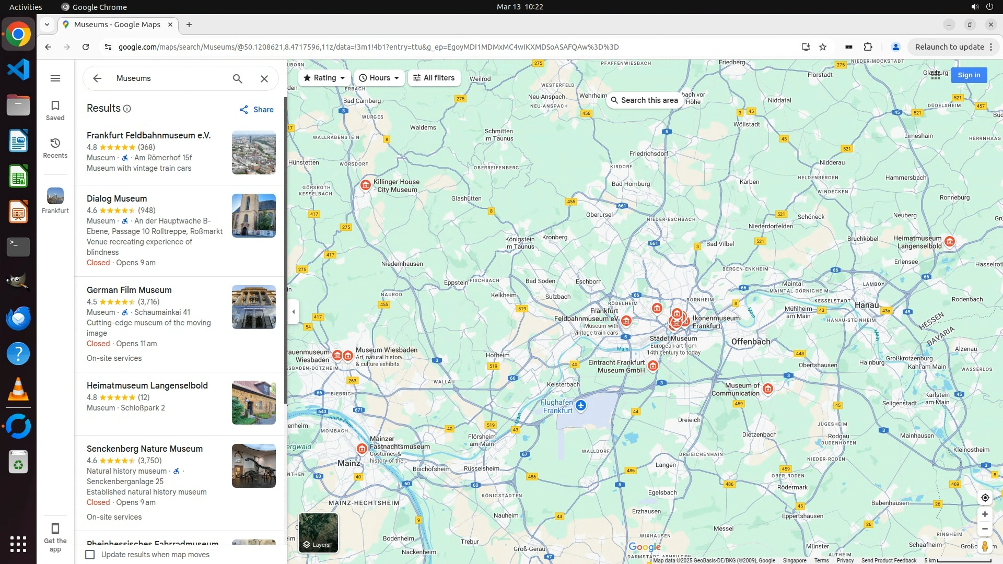Open the Saved places panel

pyautogui.click(x=55, y=110)
